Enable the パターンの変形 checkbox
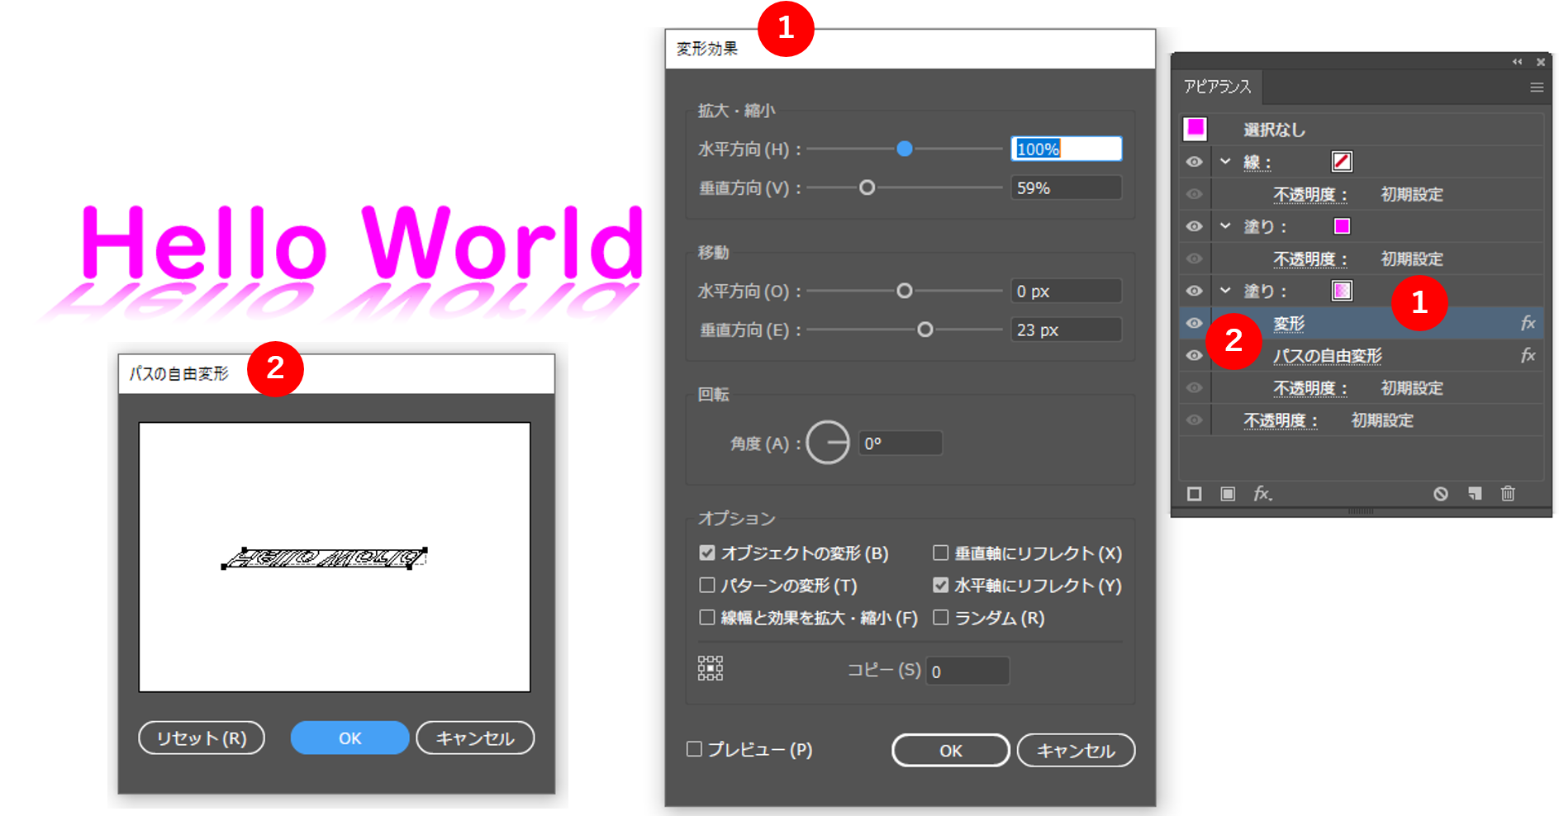Screen dimensions: 1559x816 (x=707, y=586)
